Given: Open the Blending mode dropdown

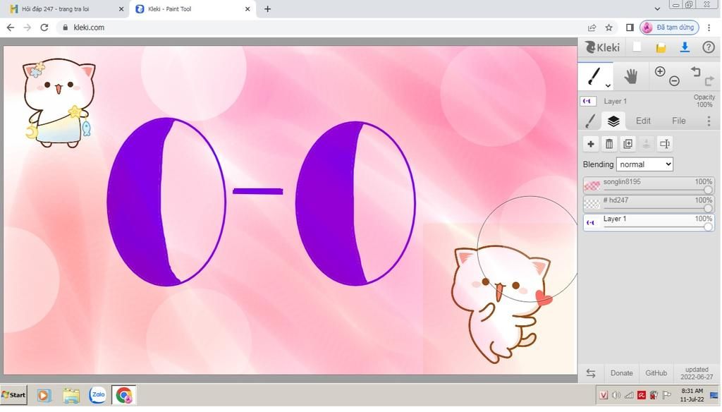Looking at the screenshot, I should (x=644, y=164).
